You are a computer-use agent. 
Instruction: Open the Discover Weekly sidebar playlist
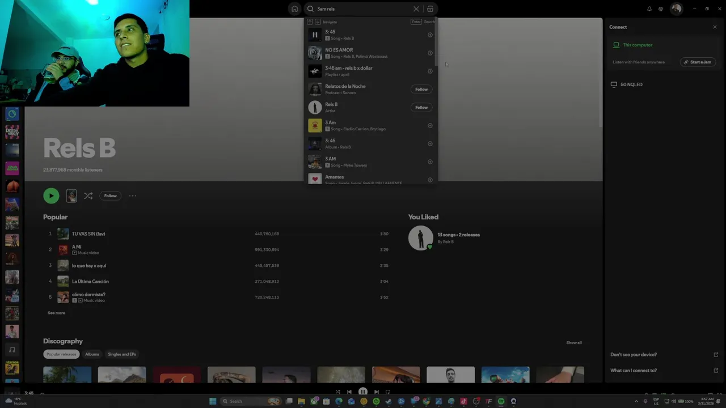pos(12,132)
